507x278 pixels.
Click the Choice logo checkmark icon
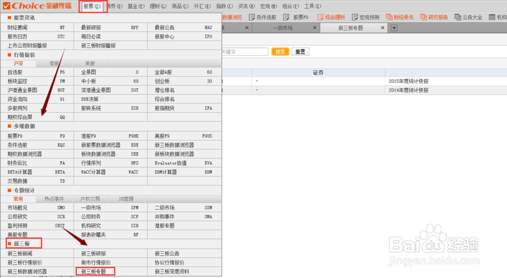pos(6,6)
